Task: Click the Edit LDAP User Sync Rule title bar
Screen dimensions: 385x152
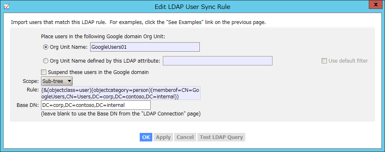Action: click(x=192, y=7)
